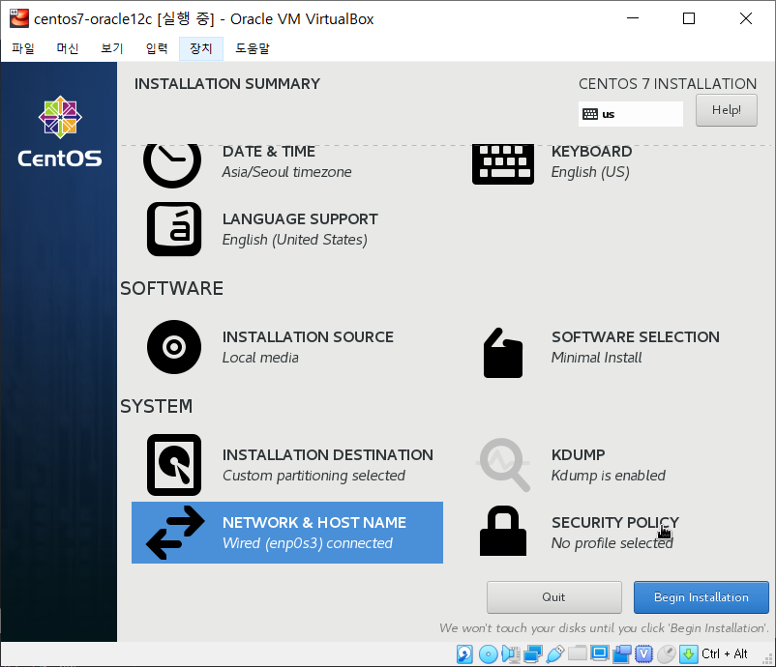
Task: Select the 'Asia/Seoul timezone' text
Action: 286,172
